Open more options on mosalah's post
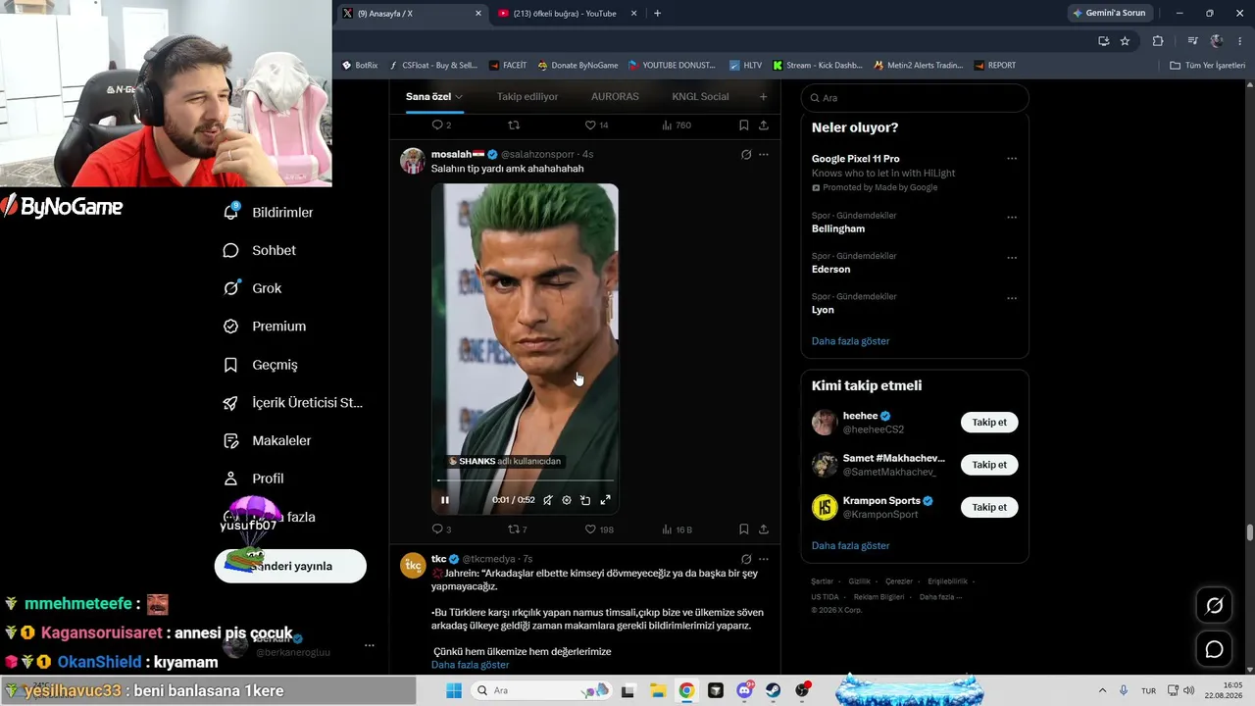This screenshot has height=706, width=1255. click(764, 154)
